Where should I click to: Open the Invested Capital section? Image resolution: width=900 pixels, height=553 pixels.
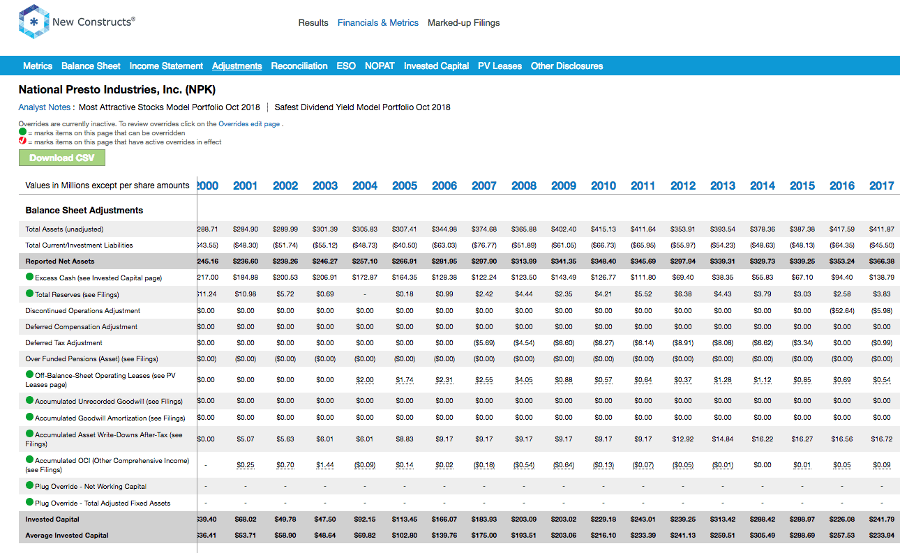(436, 66)
